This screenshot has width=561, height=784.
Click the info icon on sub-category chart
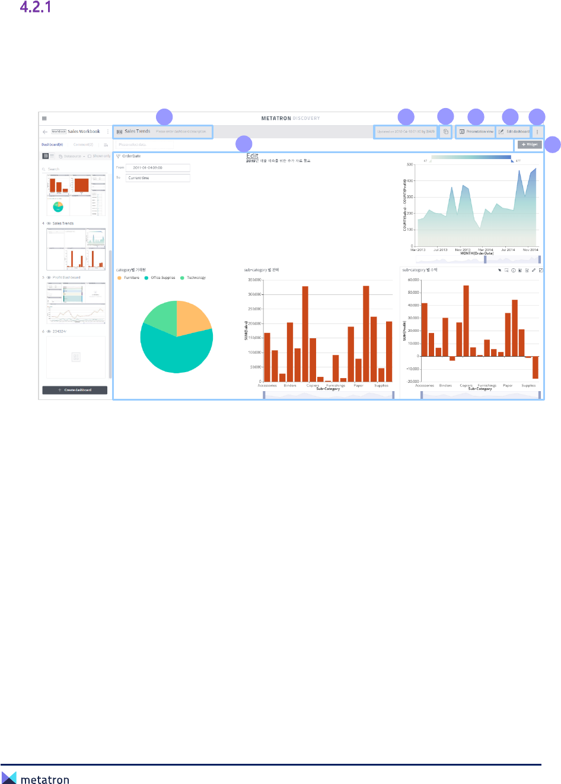coord(514,270)
